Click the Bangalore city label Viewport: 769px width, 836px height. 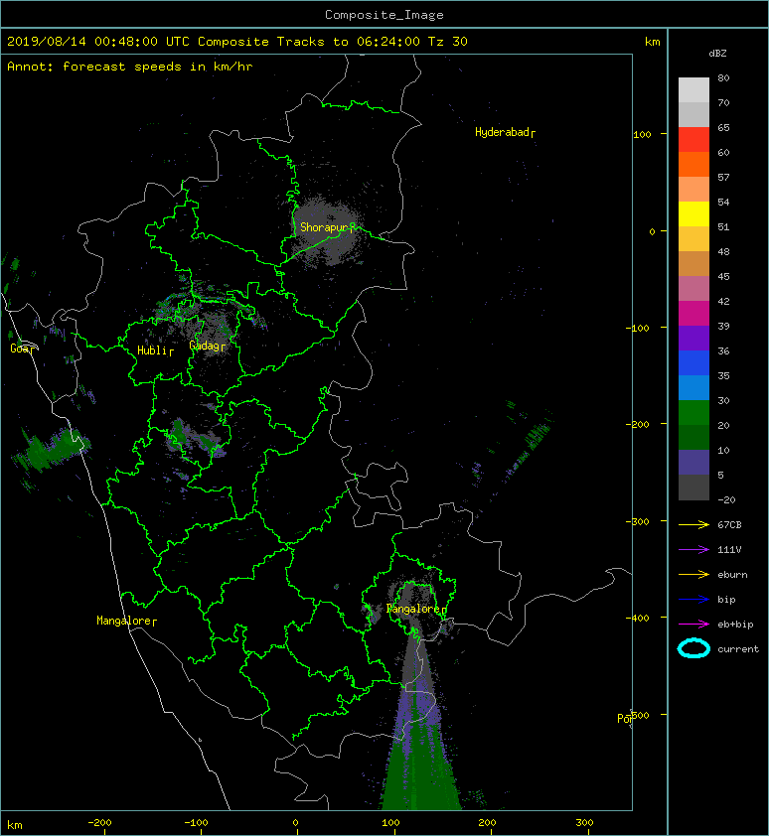coord(416,609)
